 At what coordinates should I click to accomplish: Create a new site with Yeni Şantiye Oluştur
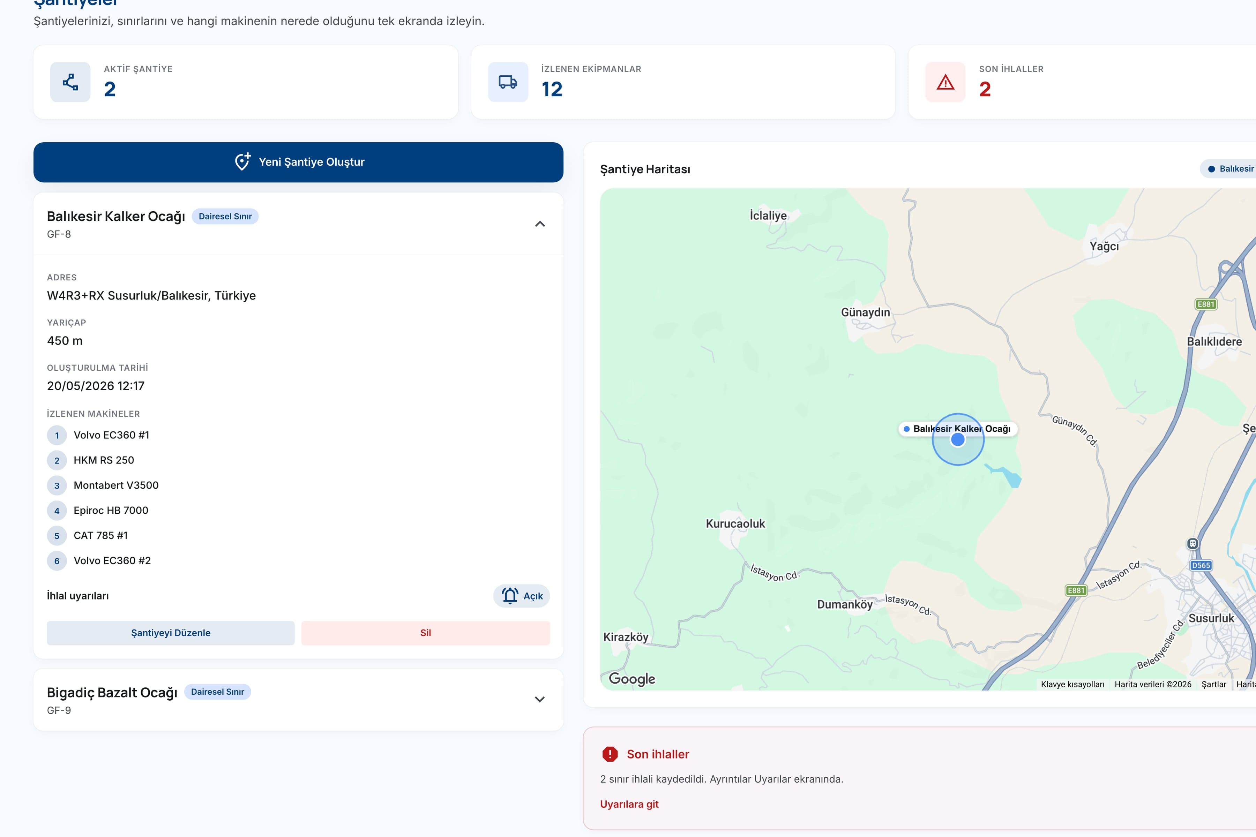click(299, 162)
